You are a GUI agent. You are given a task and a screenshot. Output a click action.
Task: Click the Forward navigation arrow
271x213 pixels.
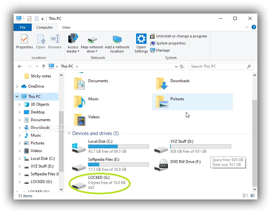tap(29, 66)
